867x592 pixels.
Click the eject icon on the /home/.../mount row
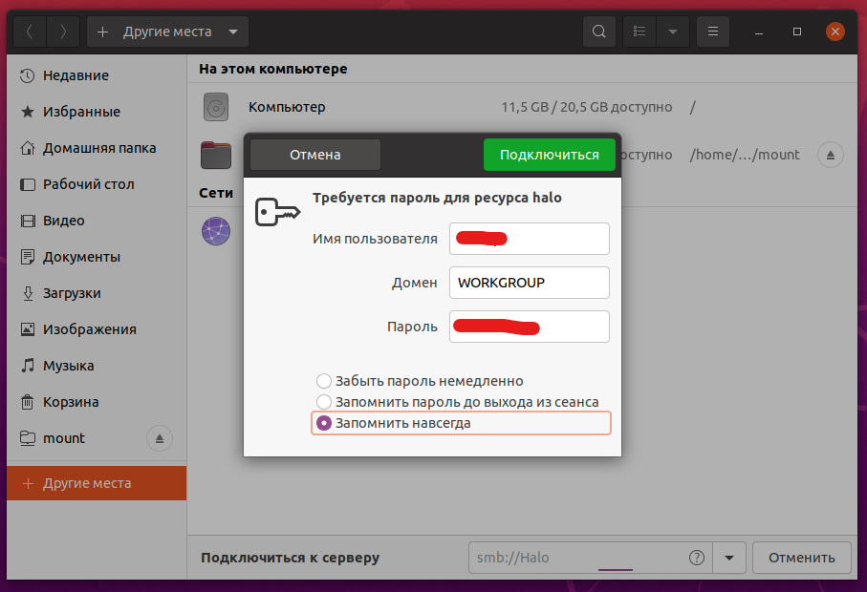(830, 154)
